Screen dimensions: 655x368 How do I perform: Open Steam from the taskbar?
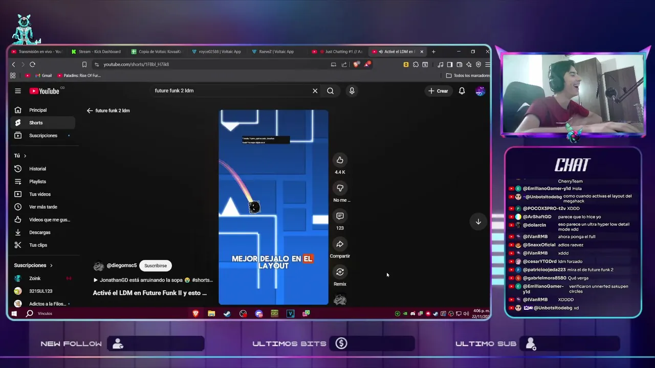tap(227, 313)
